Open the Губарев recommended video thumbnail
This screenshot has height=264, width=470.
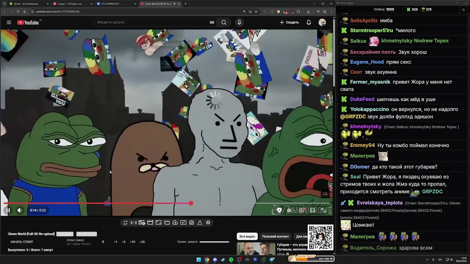click(256, 249)
